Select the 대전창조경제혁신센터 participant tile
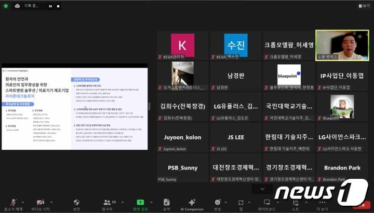 click(x=236, y=168)
